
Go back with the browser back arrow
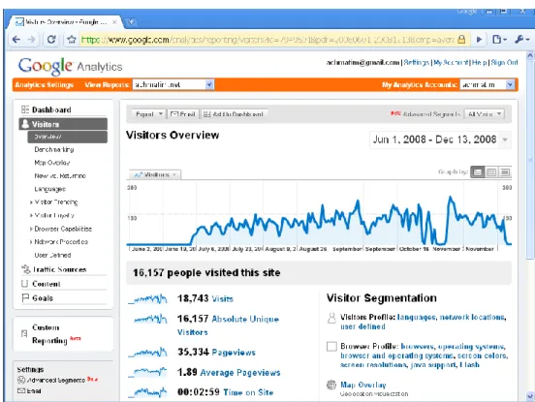(x=16, y=40)
